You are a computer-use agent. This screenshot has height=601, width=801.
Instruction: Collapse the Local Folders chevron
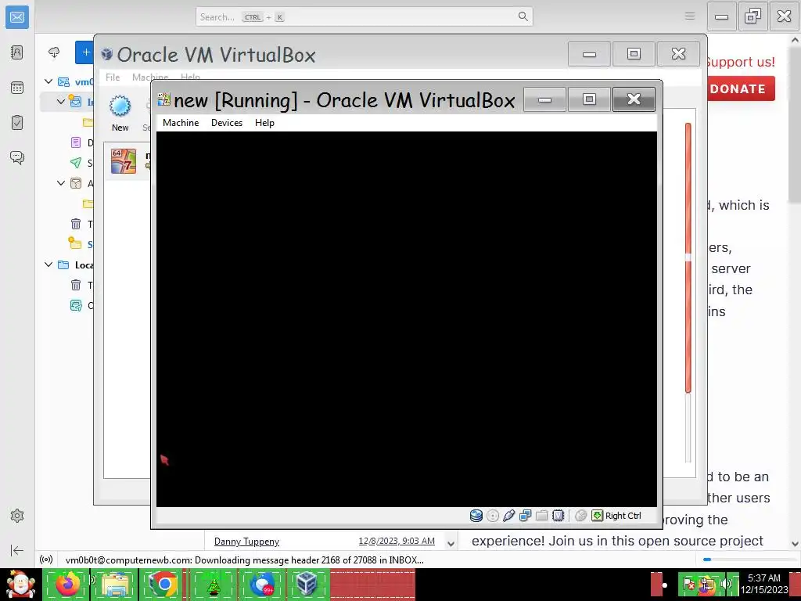click(48, 265)
